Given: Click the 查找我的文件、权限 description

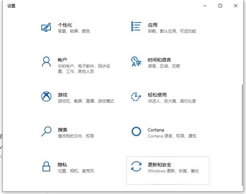Looking at the screenshot, I should coord(76,136).
